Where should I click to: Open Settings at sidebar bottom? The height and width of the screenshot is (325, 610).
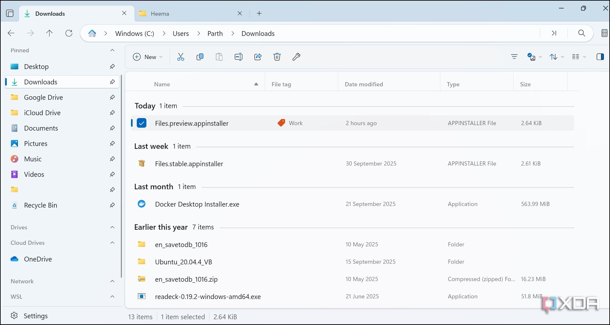click(x=29, y=316)
